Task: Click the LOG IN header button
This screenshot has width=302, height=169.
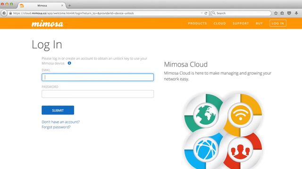Action: coord(278,23)
